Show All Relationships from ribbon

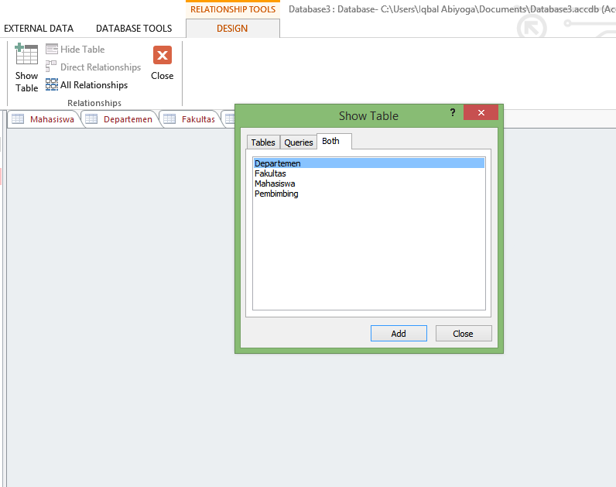click(x=87, y=84)
